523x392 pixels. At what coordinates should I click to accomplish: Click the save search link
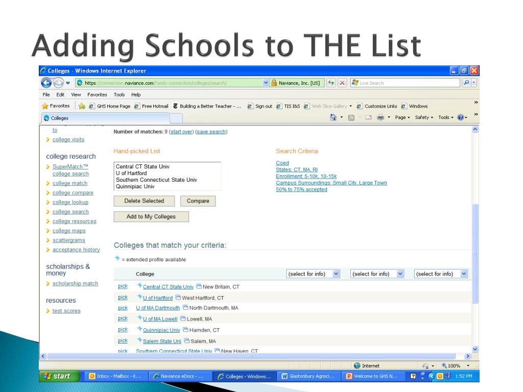pos(211,132)
